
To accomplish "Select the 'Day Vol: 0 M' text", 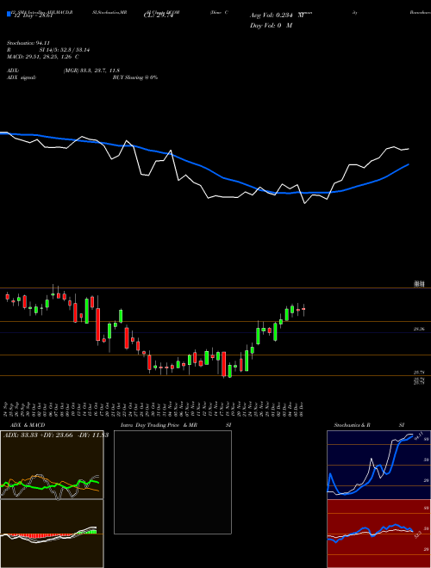I will (x=271, y=26).
